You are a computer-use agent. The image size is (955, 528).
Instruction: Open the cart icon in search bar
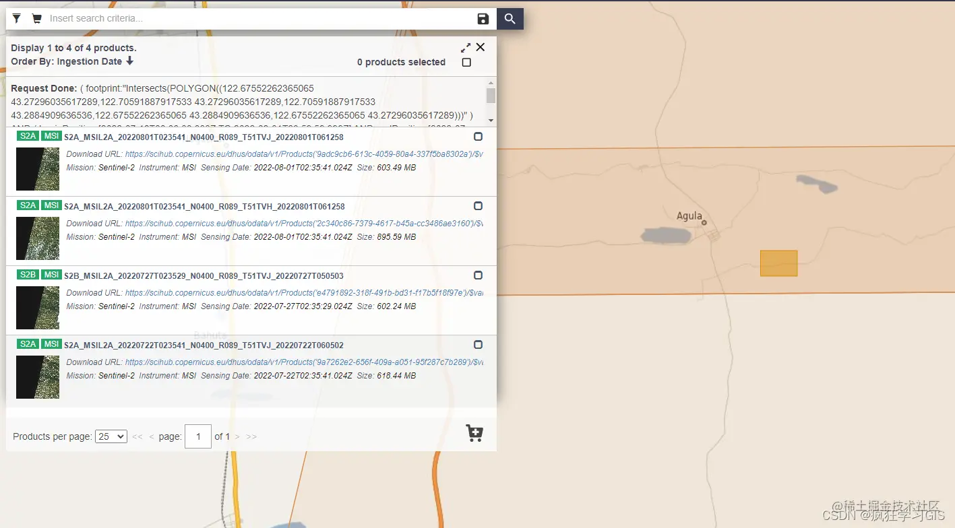tap(36, 18)
